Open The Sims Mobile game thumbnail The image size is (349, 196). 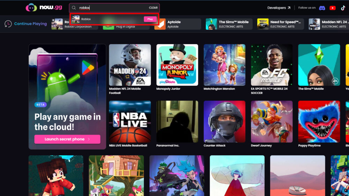pos(319,65)
